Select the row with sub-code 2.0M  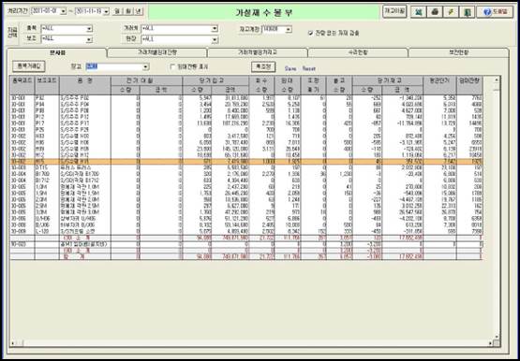pos(246,200)
